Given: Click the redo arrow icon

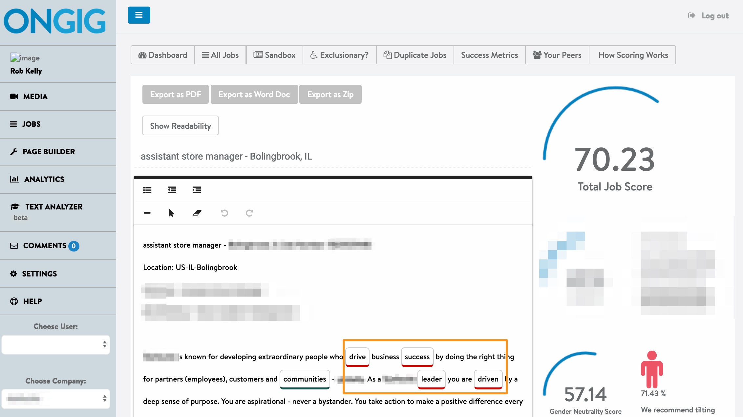Looking at the screenshot, I should click(249, 213).
